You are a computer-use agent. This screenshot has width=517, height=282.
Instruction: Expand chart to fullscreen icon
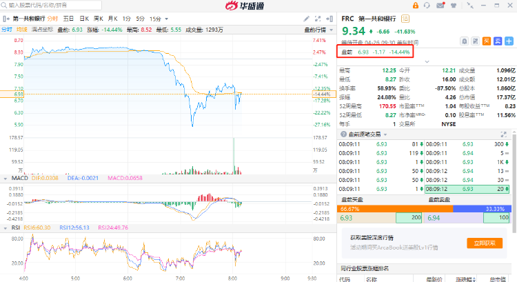pos(318,19)
